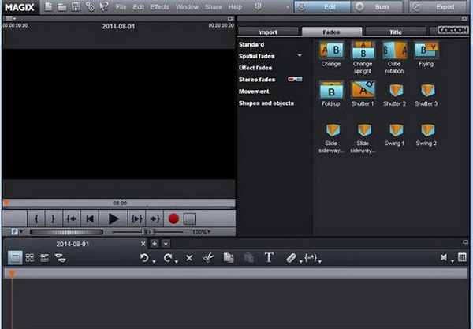Start playback with the play button
This screenshot has width=473, height=329.
114,218
